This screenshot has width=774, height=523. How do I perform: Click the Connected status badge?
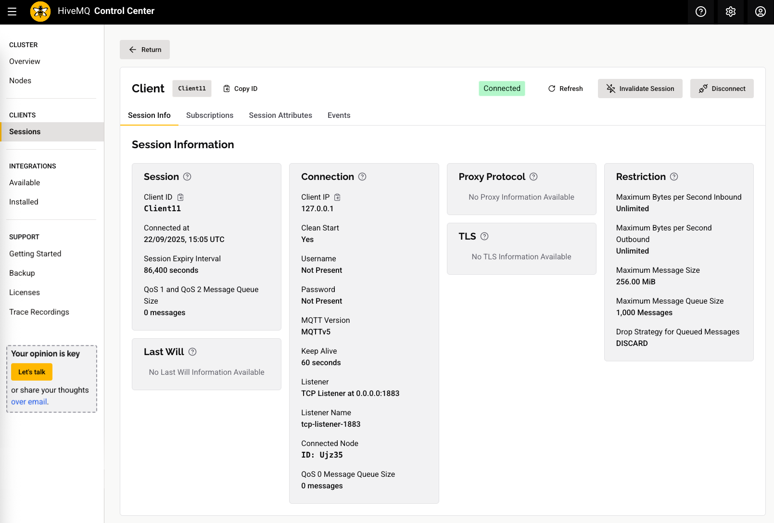pos(502,89)
